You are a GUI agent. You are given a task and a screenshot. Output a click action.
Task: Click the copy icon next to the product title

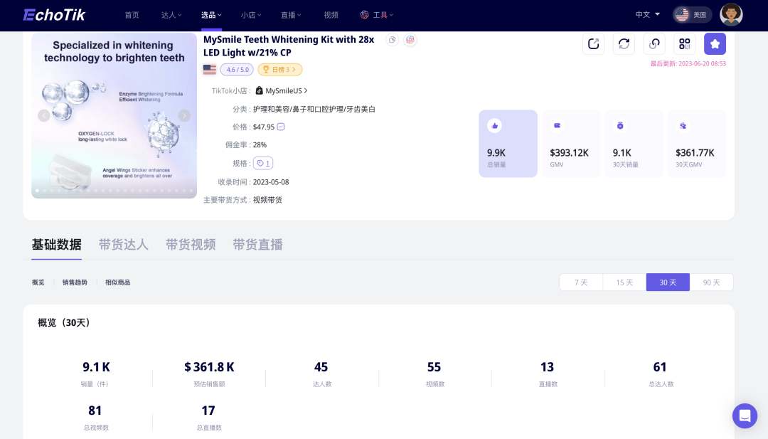(x=392, y=40)
